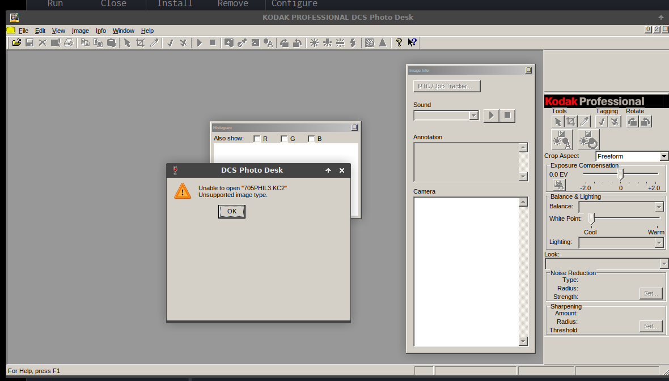Click the Rotate clockwise icon in main toolbar
The width and height of the screenshot is (669, 381).
[x=284, y=42]
